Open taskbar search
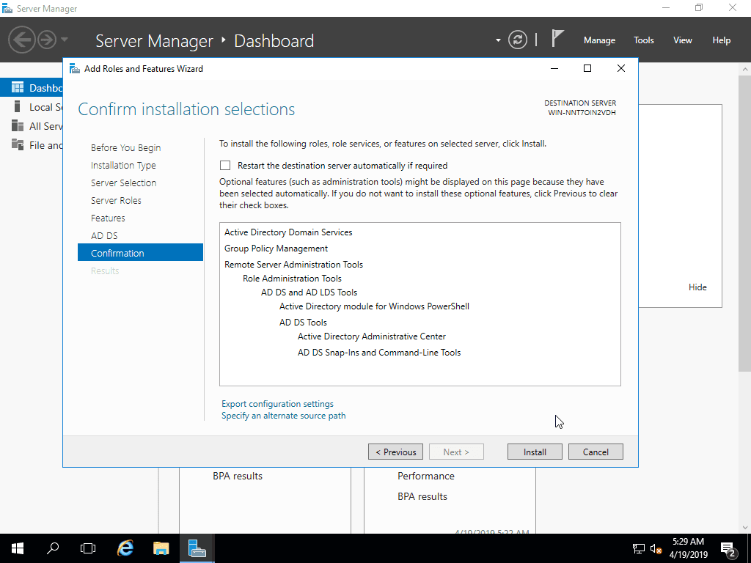Screen dimensions: 751x563 click(53, 548)
